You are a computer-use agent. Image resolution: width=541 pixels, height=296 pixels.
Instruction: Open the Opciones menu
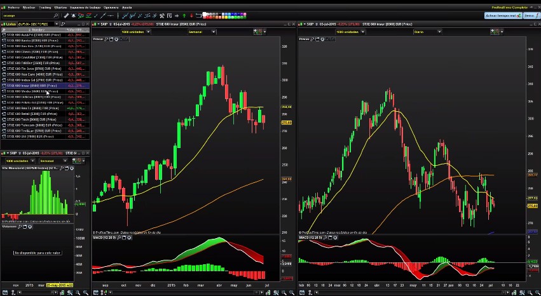111,7
